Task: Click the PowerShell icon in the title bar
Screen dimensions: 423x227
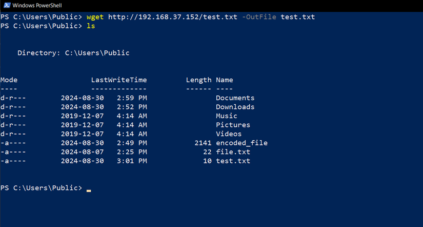Action: click(6, 6)
